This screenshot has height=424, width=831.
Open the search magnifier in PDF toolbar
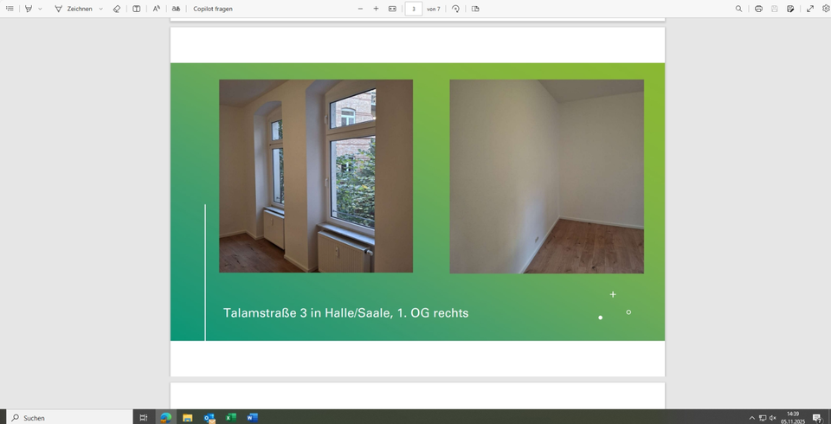pyautogui.click(x=738, y=9)
